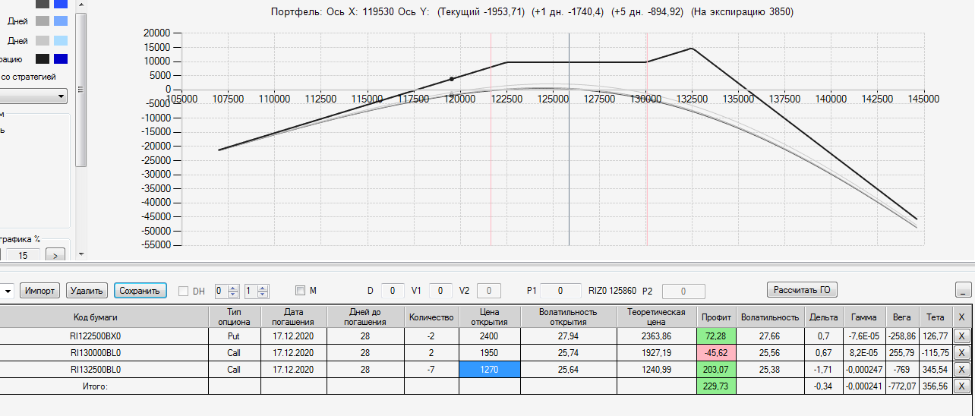Collapse the table panel with underscore button
Screen dimensions: 975x416
click(x=963, y=290)
